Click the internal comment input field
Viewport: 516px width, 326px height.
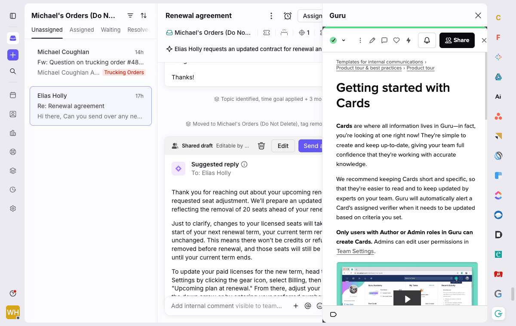(224, 306)
